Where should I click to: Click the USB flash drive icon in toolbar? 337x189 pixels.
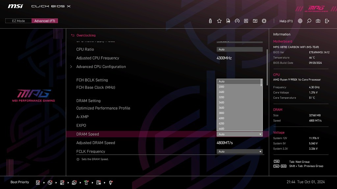210,21
